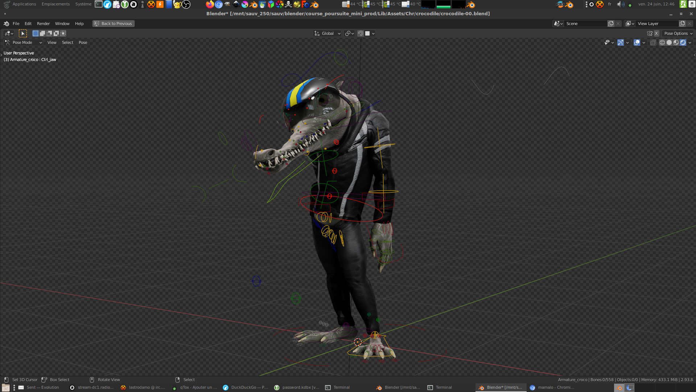Switch to wireframe shading

click(x=662, y=42)
